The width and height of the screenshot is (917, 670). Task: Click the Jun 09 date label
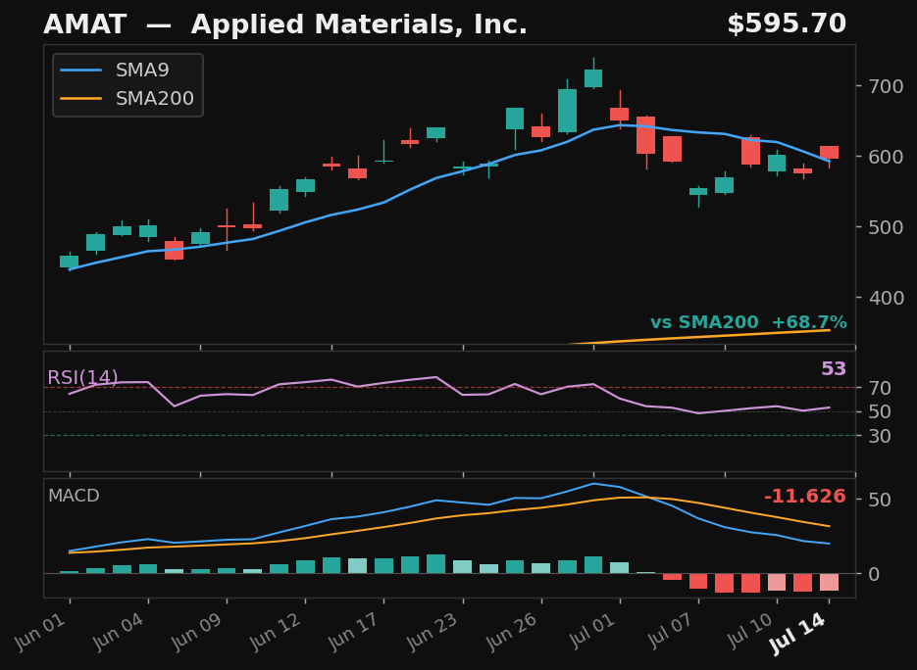pos(197,632)
